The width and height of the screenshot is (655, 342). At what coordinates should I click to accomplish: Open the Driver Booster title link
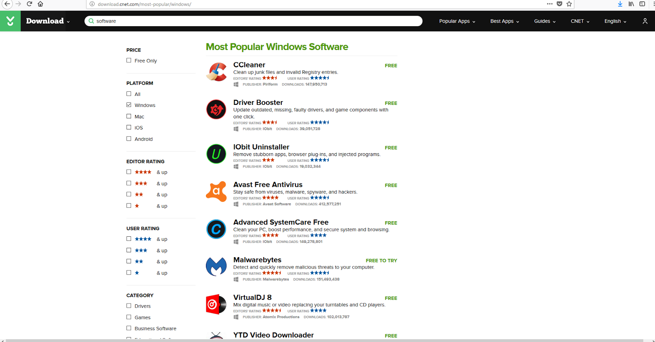[x=258, y=102]
